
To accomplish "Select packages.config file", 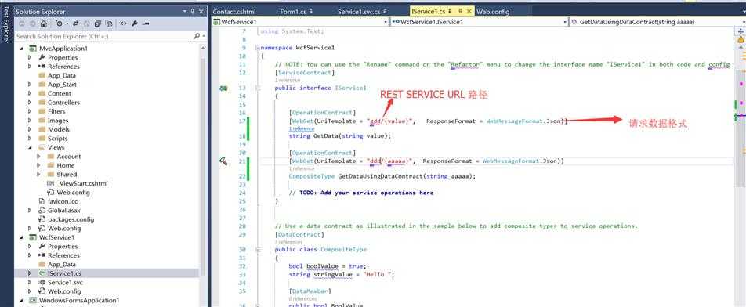I will click(71, 219).
